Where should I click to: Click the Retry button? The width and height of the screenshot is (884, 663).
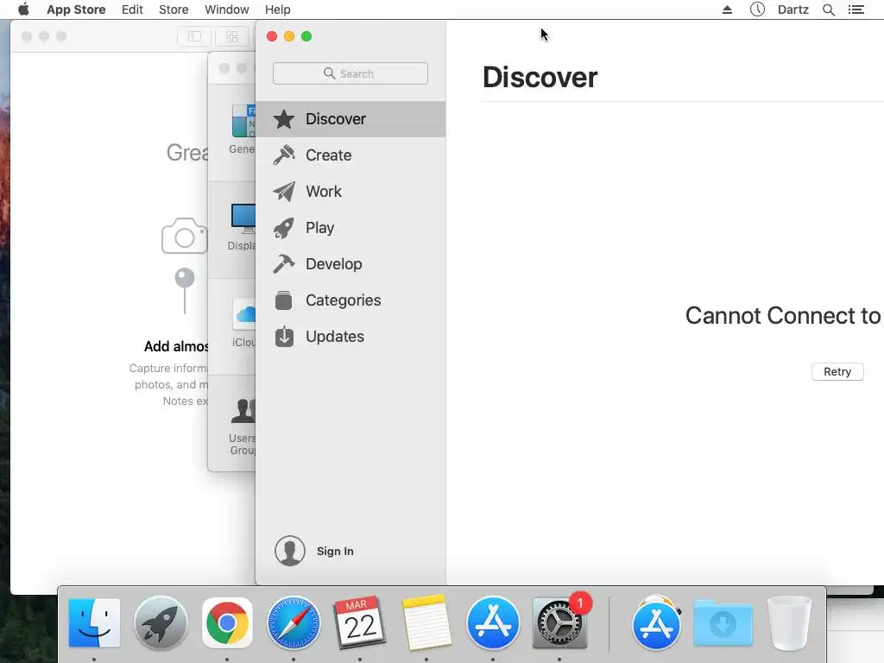pyautogui.click(x=837, y=371)
